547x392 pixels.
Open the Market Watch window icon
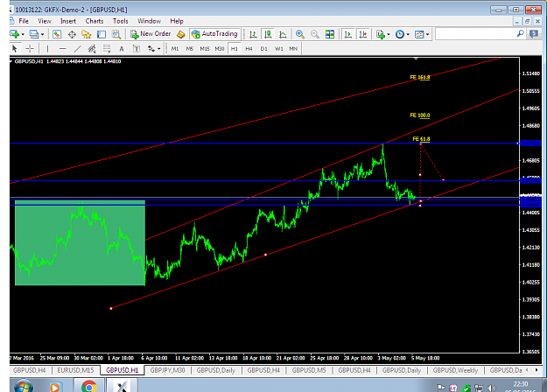click(57, 34)
